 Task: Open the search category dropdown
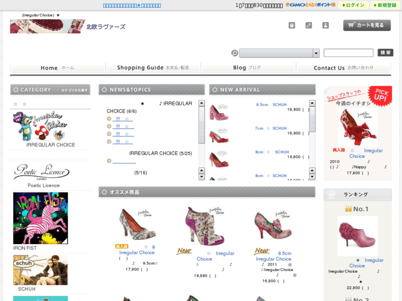[279, 53]
